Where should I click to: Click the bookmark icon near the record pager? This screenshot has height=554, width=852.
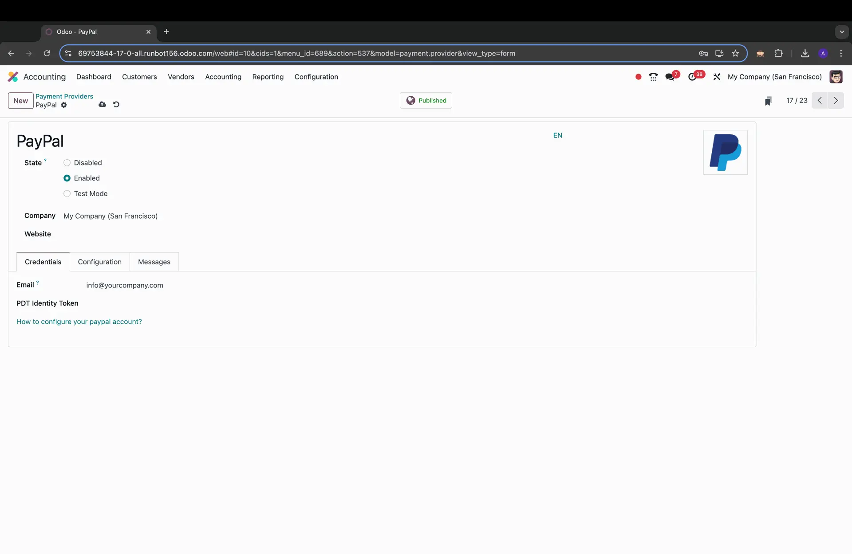(768, 101)
